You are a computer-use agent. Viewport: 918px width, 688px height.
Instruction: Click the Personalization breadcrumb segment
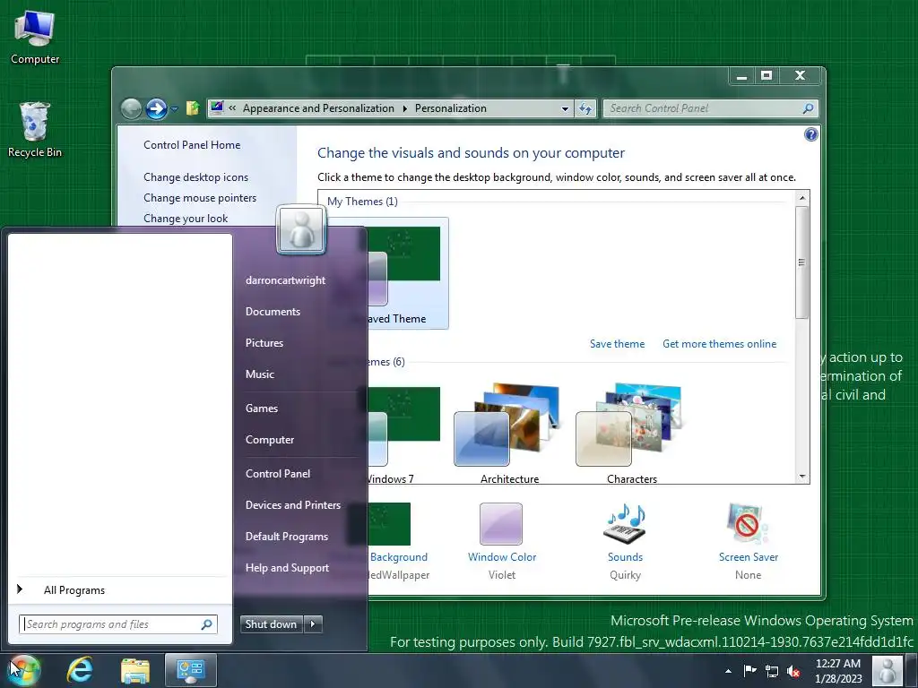click(x=451, y=108)
